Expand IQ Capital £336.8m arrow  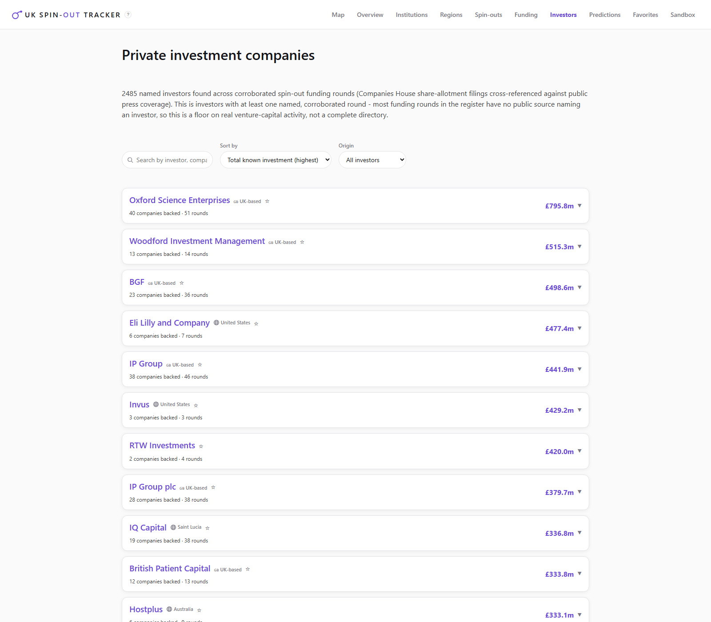pos(579,533)
